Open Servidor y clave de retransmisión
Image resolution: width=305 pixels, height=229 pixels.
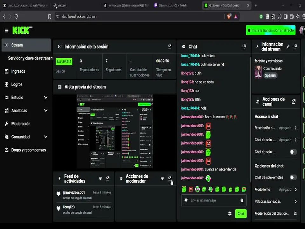30,58
